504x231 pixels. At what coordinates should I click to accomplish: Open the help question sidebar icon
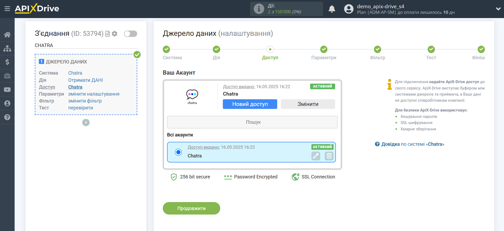pos(7,117)
